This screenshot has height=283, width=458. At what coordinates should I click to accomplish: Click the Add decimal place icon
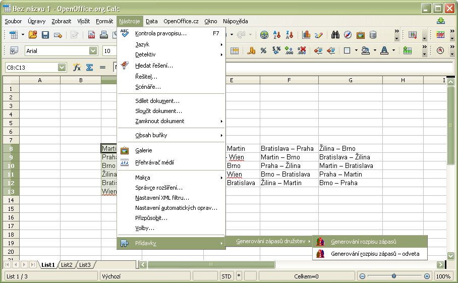pyautogui.click(x=289, y=51)
